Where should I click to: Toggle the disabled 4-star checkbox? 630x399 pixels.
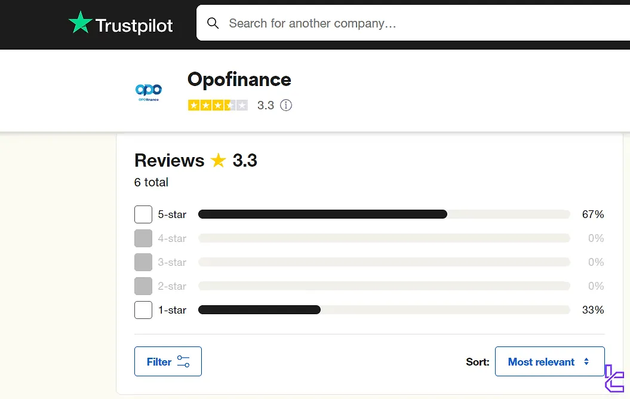click(x=143, y=238)
